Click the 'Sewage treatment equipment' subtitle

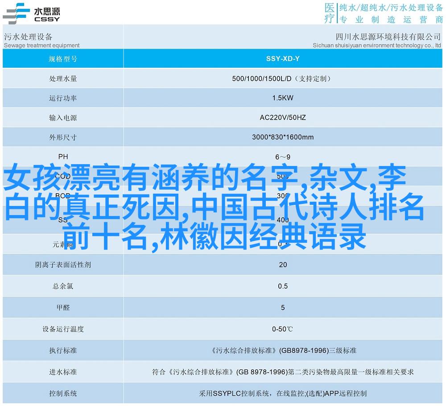(42, 45)
